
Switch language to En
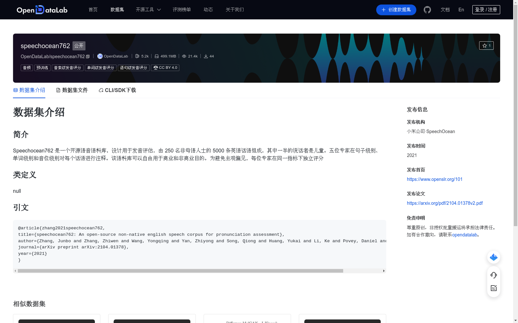pyautogui.click(x=461, y=10)
